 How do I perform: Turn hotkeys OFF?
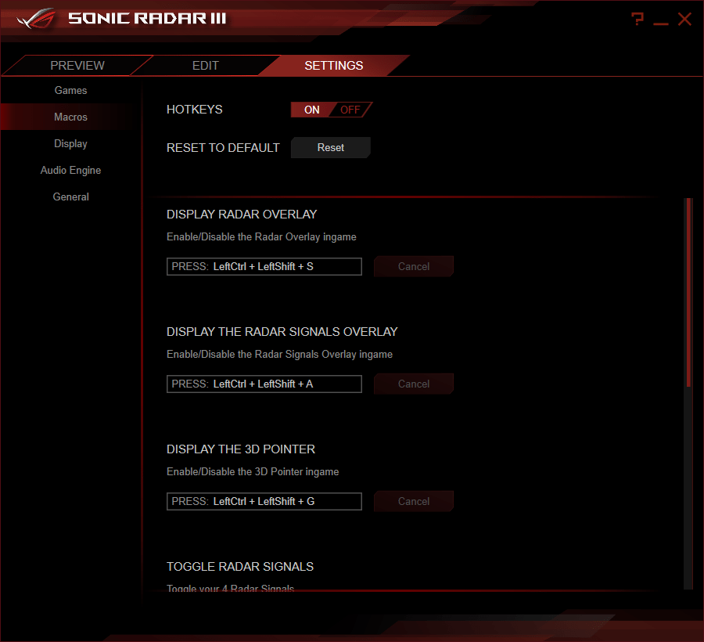(x=350, y=110)
